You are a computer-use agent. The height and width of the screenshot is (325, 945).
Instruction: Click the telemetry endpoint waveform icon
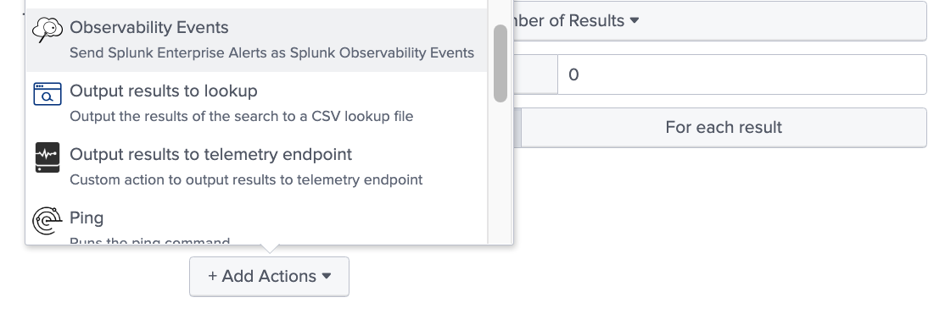pyautogui.click(x=47, y=157)
